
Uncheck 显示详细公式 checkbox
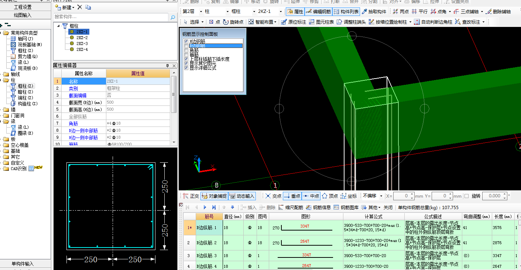pos(186,68)
